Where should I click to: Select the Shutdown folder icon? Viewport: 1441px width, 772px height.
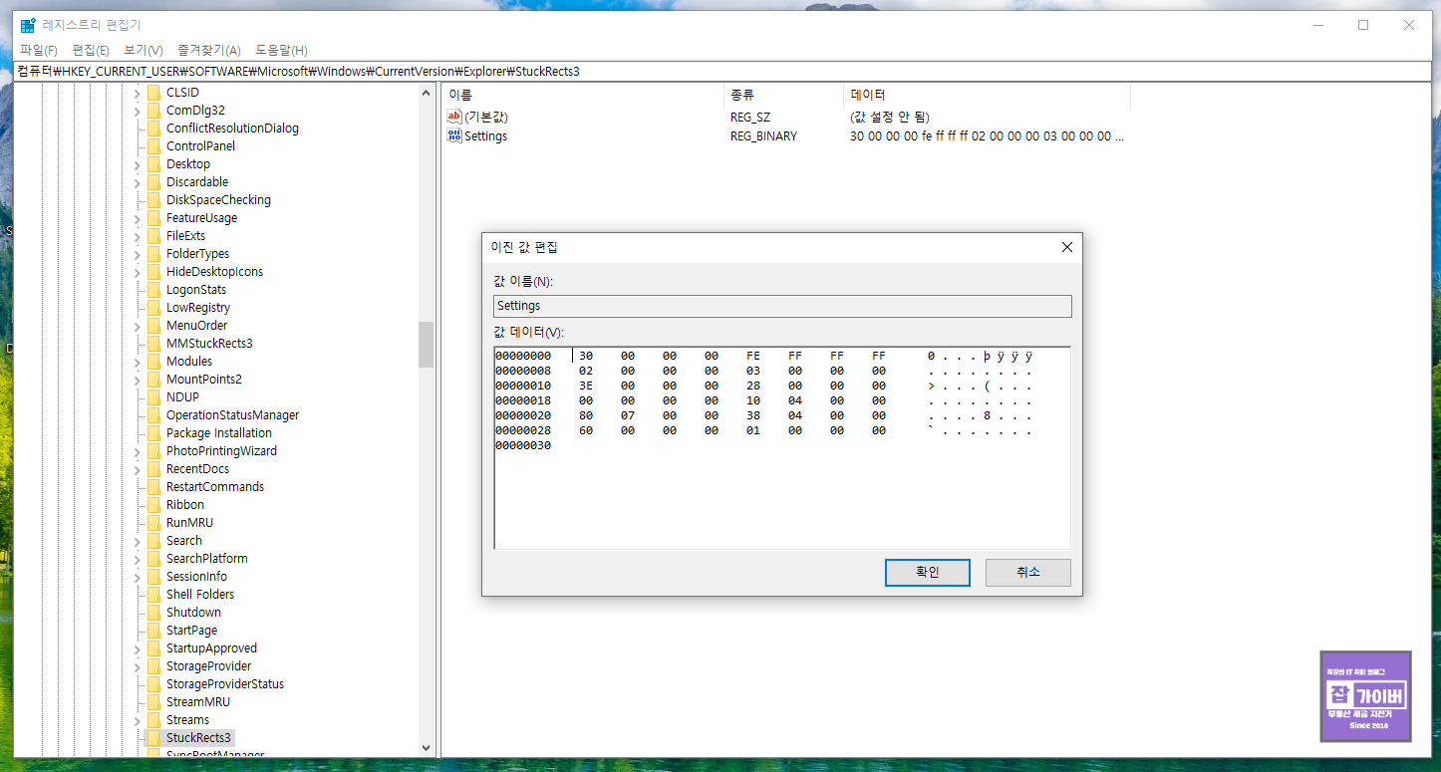[153, 613]
